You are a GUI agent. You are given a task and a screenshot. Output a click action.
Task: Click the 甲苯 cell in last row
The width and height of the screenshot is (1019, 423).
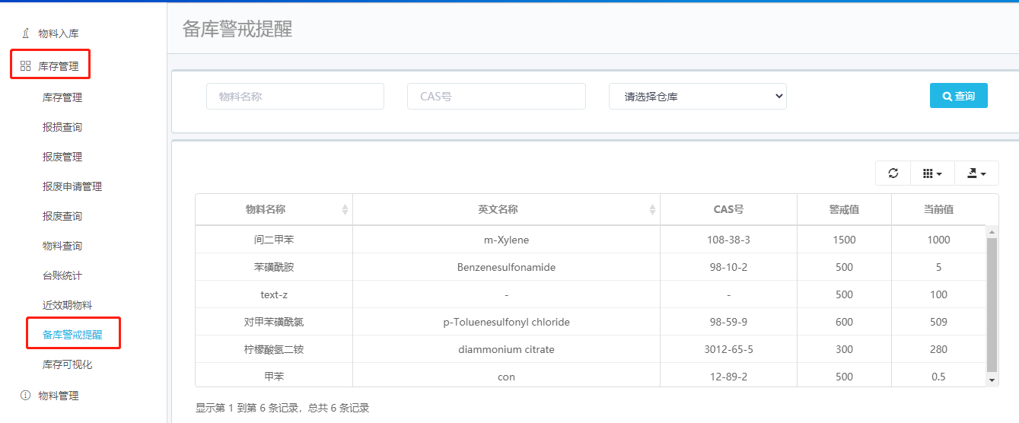274,377
